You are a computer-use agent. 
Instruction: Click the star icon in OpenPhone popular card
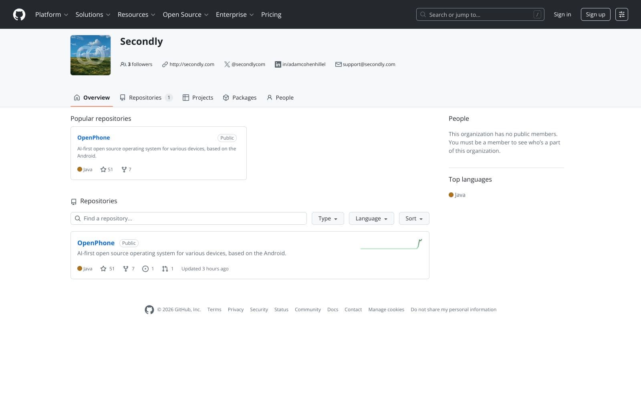(x=103, y=170)
